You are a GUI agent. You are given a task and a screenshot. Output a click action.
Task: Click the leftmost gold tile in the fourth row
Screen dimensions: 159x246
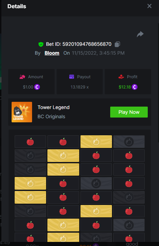pos(30,183)
